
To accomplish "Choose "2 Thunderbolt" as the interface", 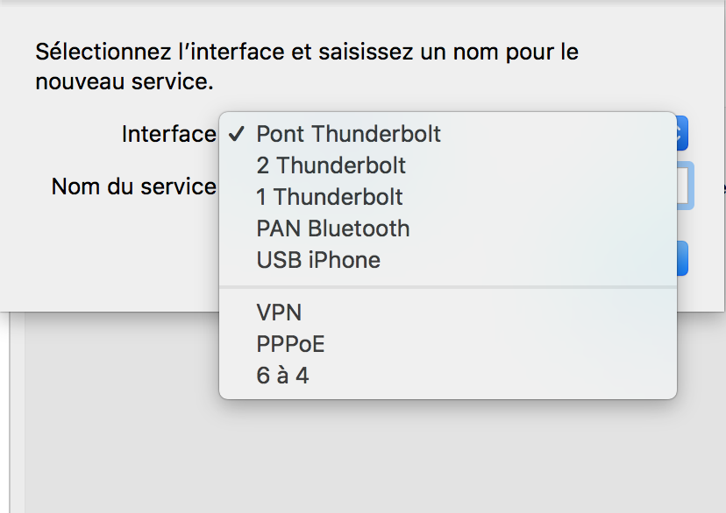I will [330, 165].
